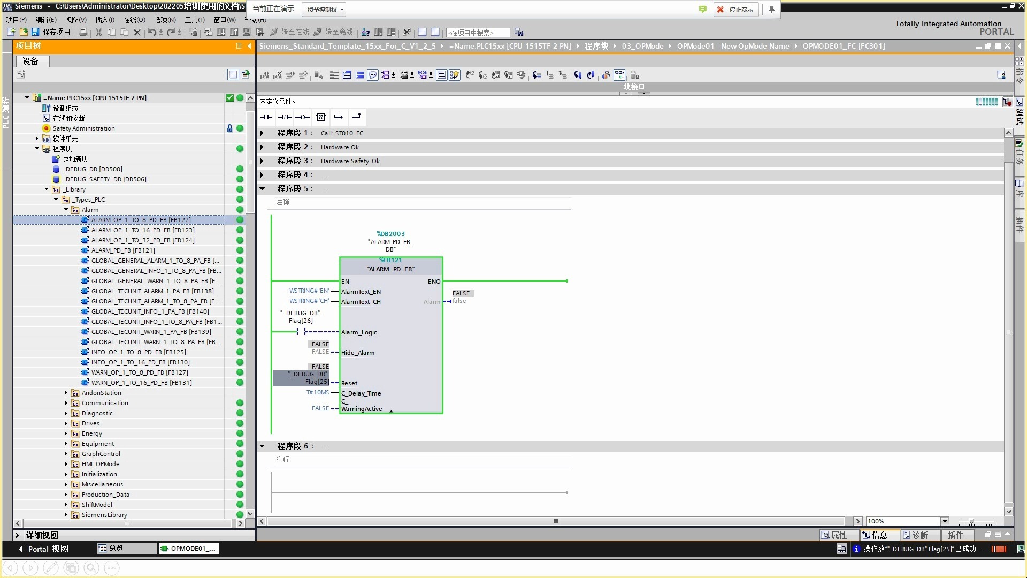Open the 100% zoom dropdown
The height and width of the screenshot is (578, 1027).
(x=945, y=521)
